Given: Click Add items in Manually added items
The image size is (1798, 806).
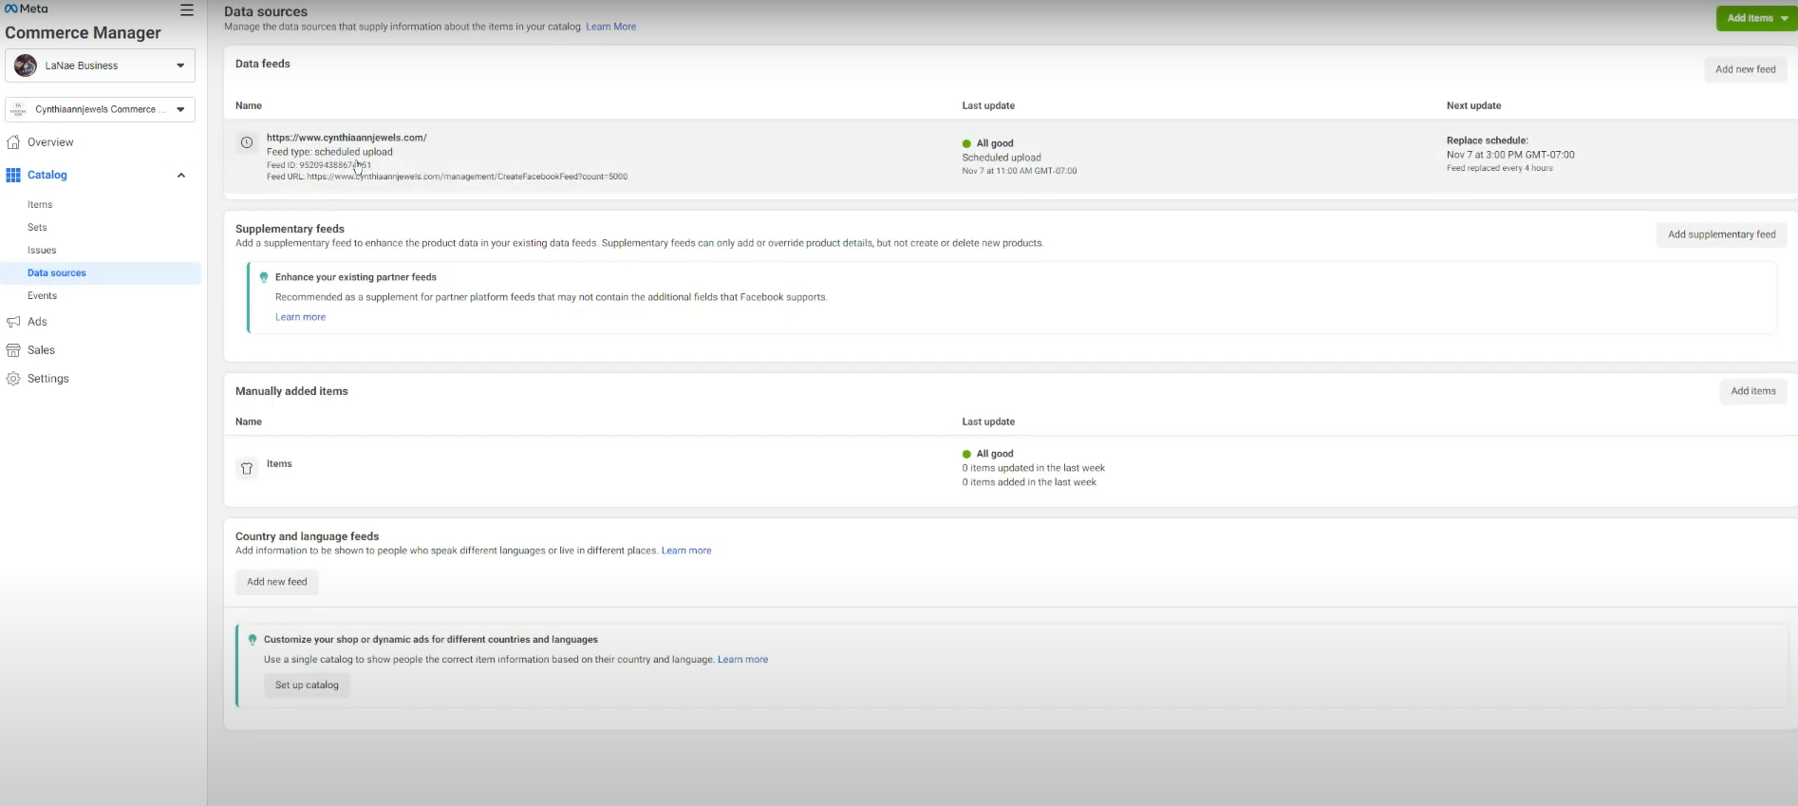Looking at the screenshot, I should [1752, 391].
